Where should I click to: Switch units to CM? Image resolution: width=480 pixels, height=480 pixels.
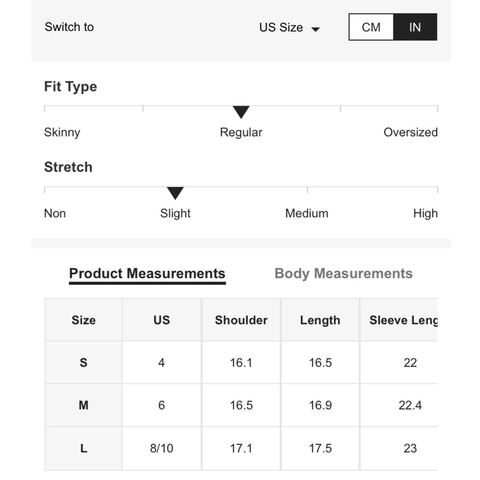tap(371, 27)
